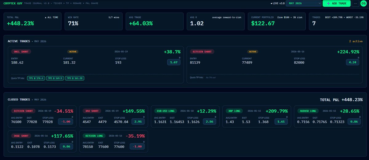Click ORCL trade R value 1.67
The height and width of the screenshot is (160, 369).
pos(174,62)
